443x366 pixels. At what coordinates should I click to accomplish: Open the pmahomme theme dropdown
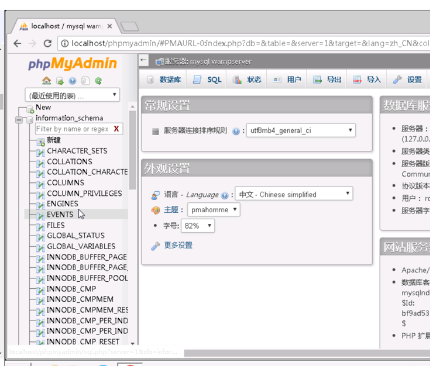[214, 210]
